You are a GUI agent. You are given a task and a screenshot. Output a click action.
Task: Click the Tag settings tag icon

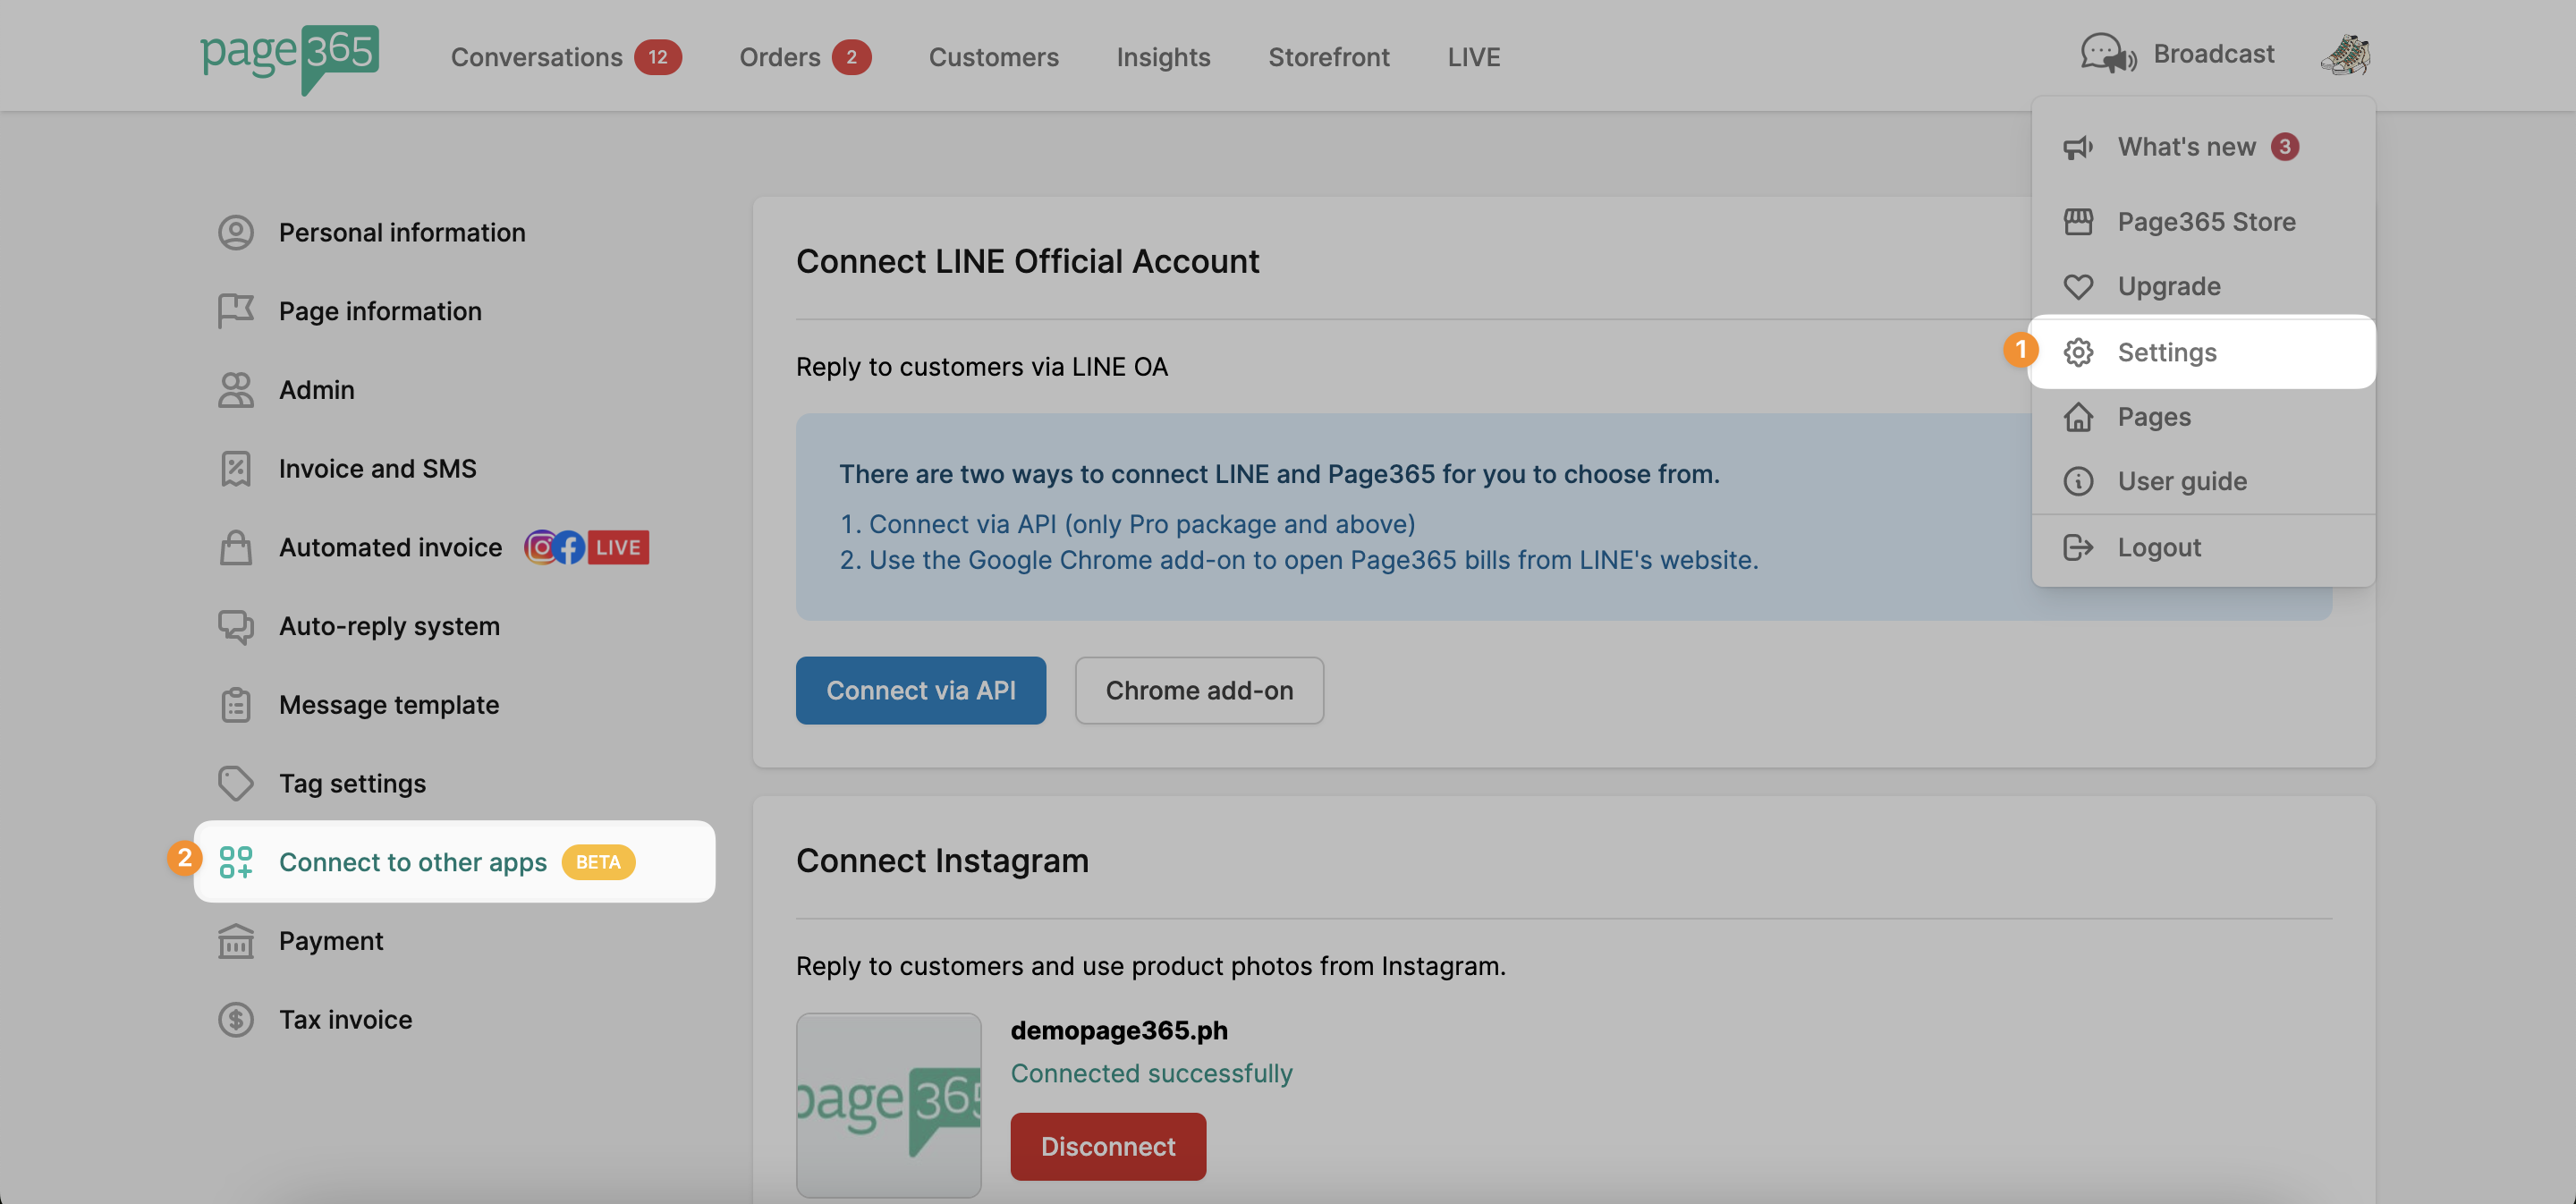tap(236, 783)
